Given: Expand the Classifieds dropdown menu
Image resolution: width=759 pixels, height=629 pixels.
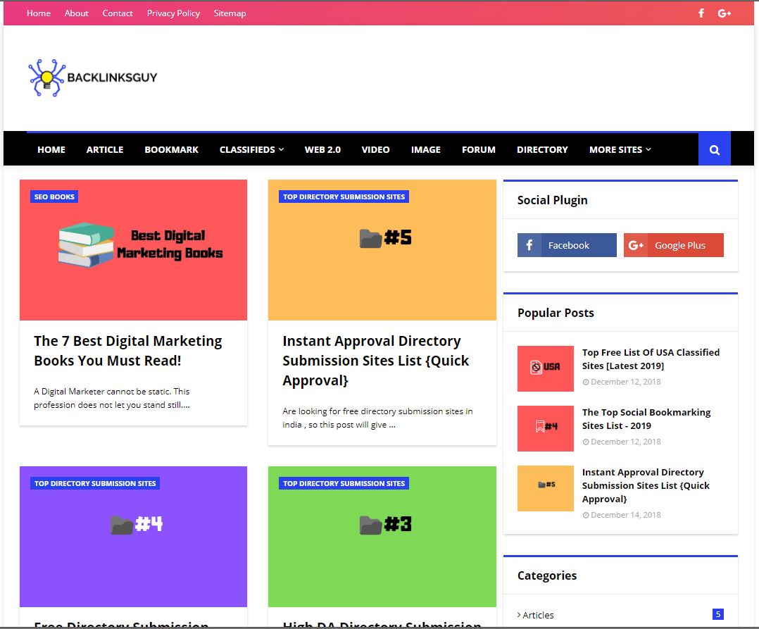Looking at the screenshot, I should pos(251,149).
